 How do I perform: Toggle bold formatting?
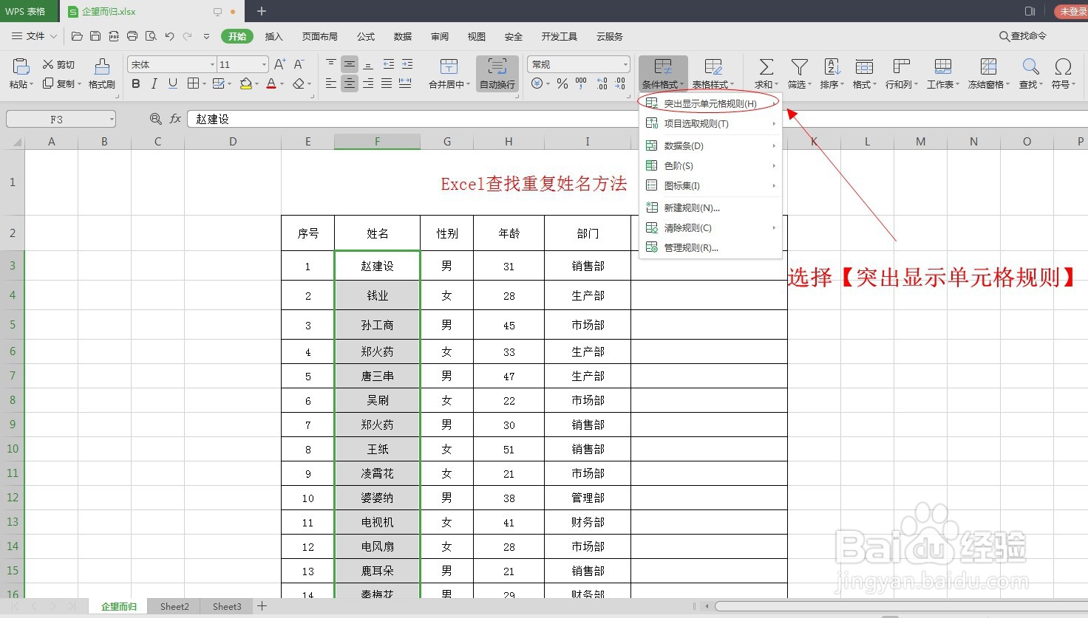136,83
